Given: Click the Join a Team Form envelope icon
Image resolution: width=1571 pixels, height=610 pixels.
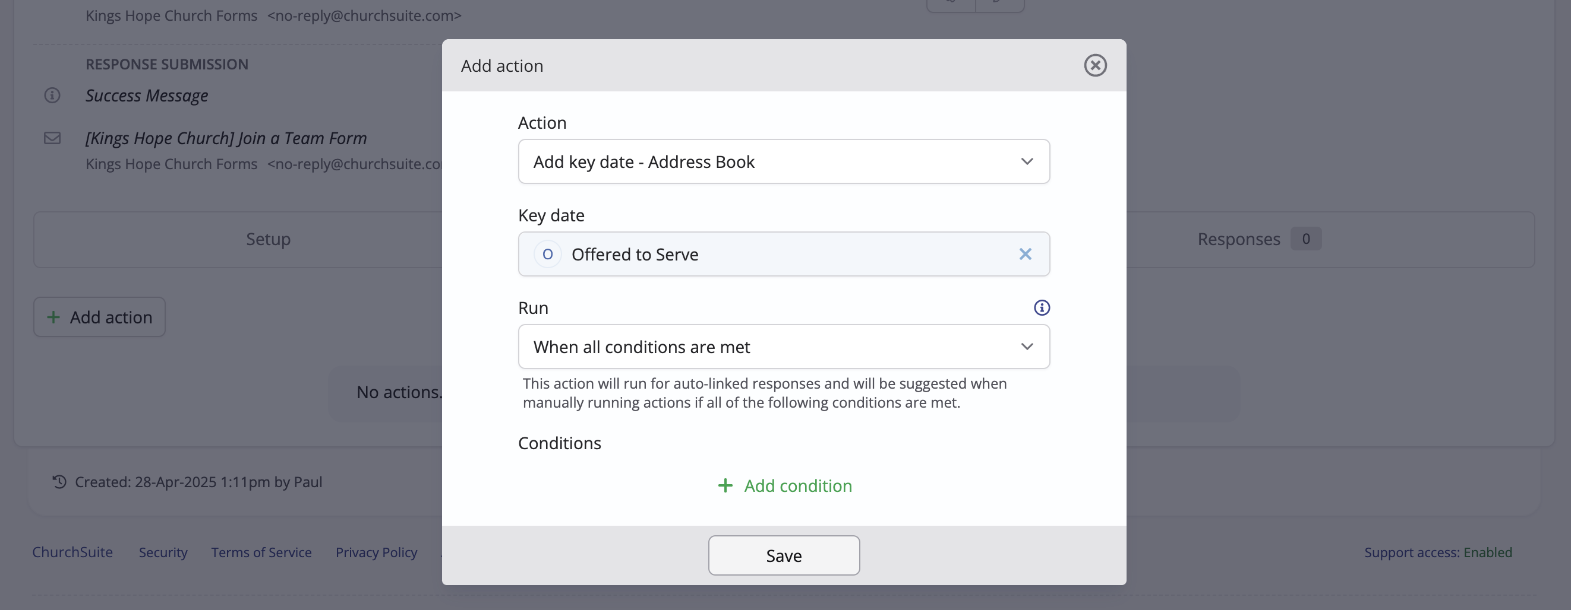Looking at the screenshot, I should tap(52, 138).
